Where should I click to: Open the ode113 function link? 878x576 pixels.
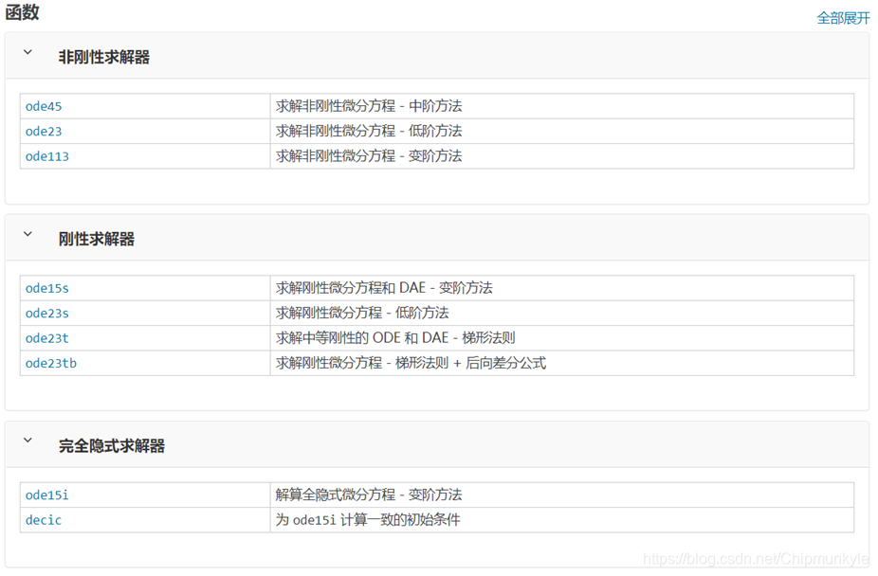[47, 156]
